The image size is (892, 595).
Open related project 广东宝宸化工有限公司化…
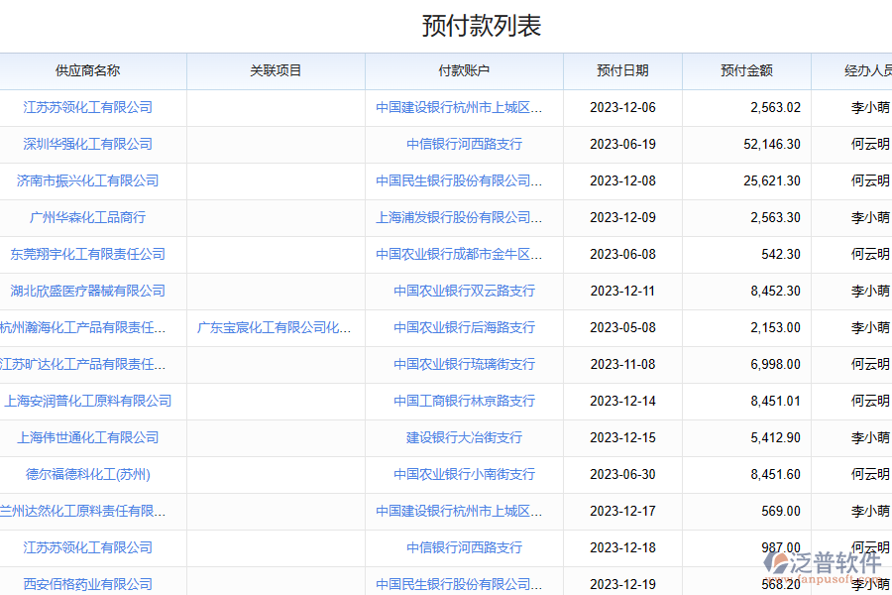275,327
